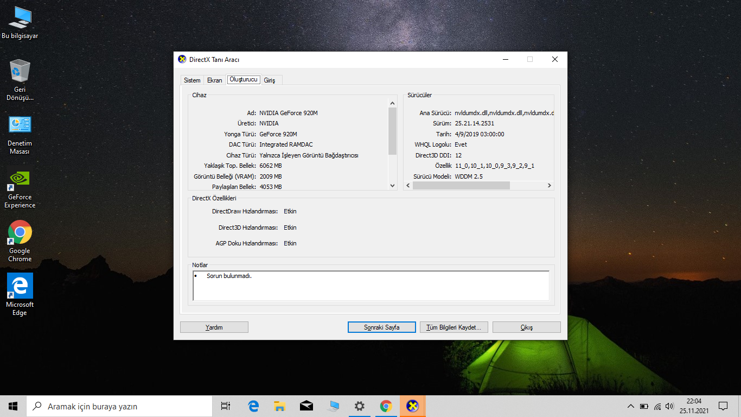Viewport: 741px width, 417px height.
Task: Click the 'Ana Sürücü:' label
Action: (x=435, y=113)
